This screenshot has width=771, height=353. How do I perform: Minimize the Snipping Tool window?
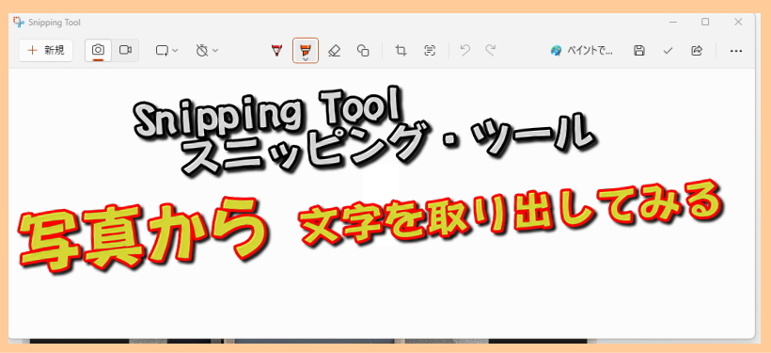coord(672,23)
